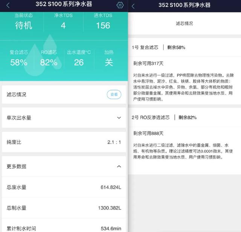This screenshot has height=232, width=241.
Task: Tap the 534.6min value
Action: (111, 229)
